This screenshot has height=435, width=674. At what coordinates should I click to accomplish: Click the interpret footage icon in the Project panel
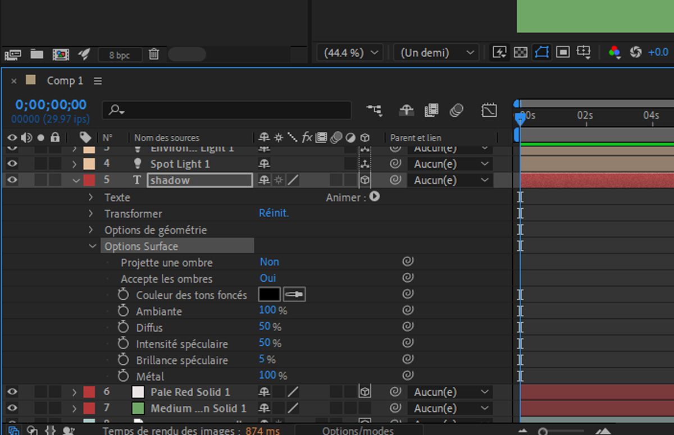(x=13, y=54)
